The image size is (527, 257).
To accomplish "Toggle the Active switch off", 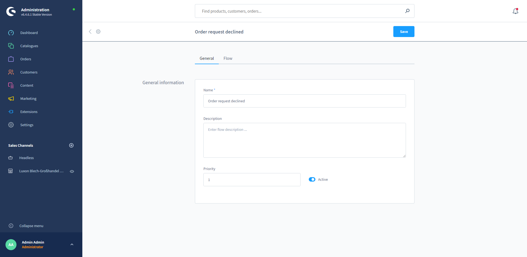I will point(312,179).
